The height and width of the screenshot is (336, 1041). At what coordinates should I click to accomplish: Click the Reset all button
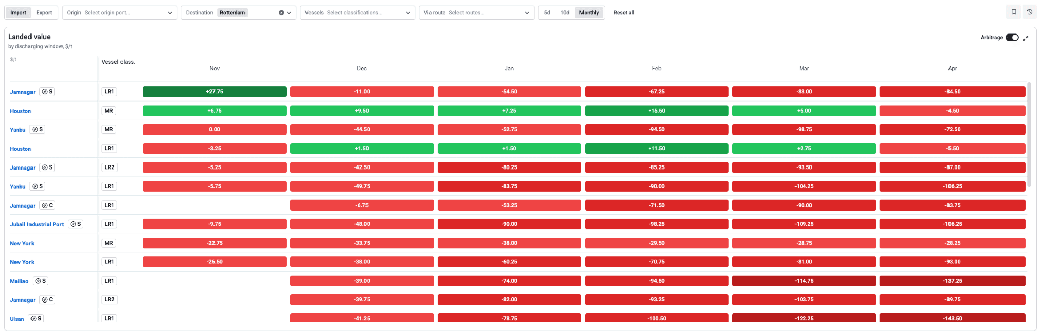click(624, 13)
